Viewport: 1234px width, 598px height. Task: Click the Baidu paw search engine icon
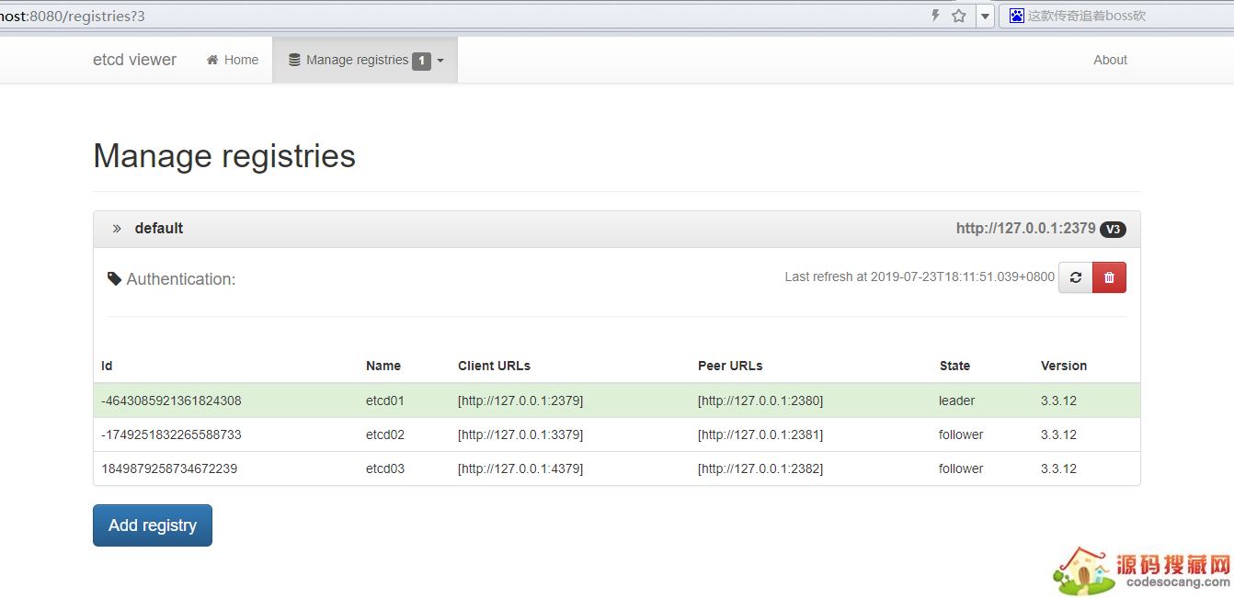coord(1016,16)
